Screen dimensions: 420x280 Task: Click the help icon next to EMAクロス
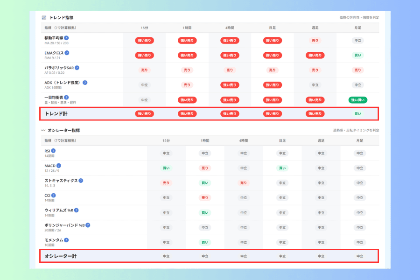pos(67,53)
